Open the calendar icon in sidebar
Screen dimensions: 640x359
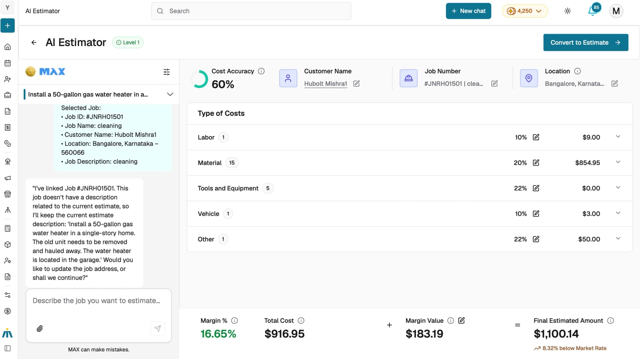8,63
